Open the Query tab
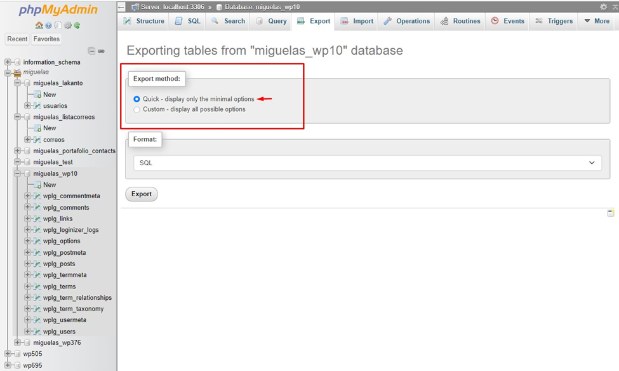Viewport: 619px width, 371px height. pos(271,21)
